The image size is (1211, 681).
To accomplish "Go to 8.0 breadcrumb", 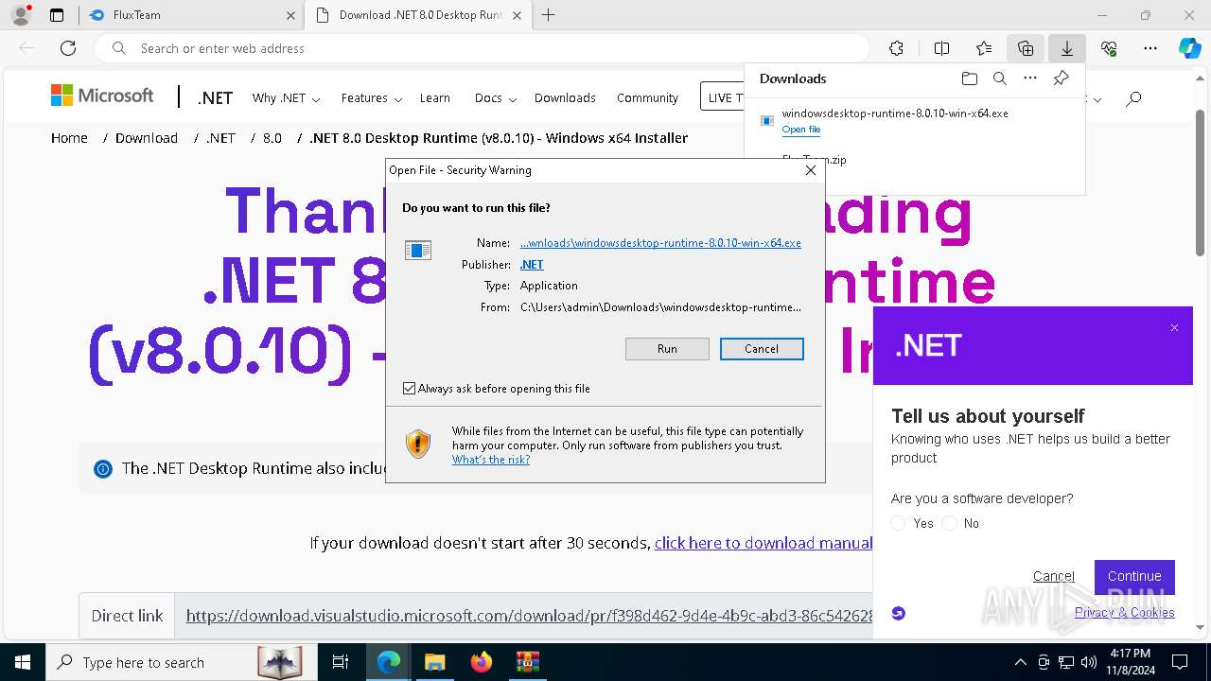I will [272, 138].
